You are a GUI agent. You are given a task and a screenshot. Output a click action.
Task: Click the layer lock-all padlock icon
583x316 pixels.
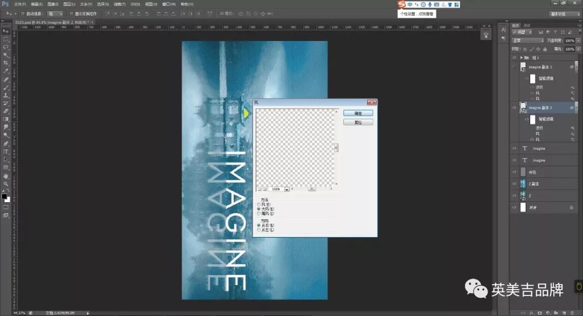545,50
